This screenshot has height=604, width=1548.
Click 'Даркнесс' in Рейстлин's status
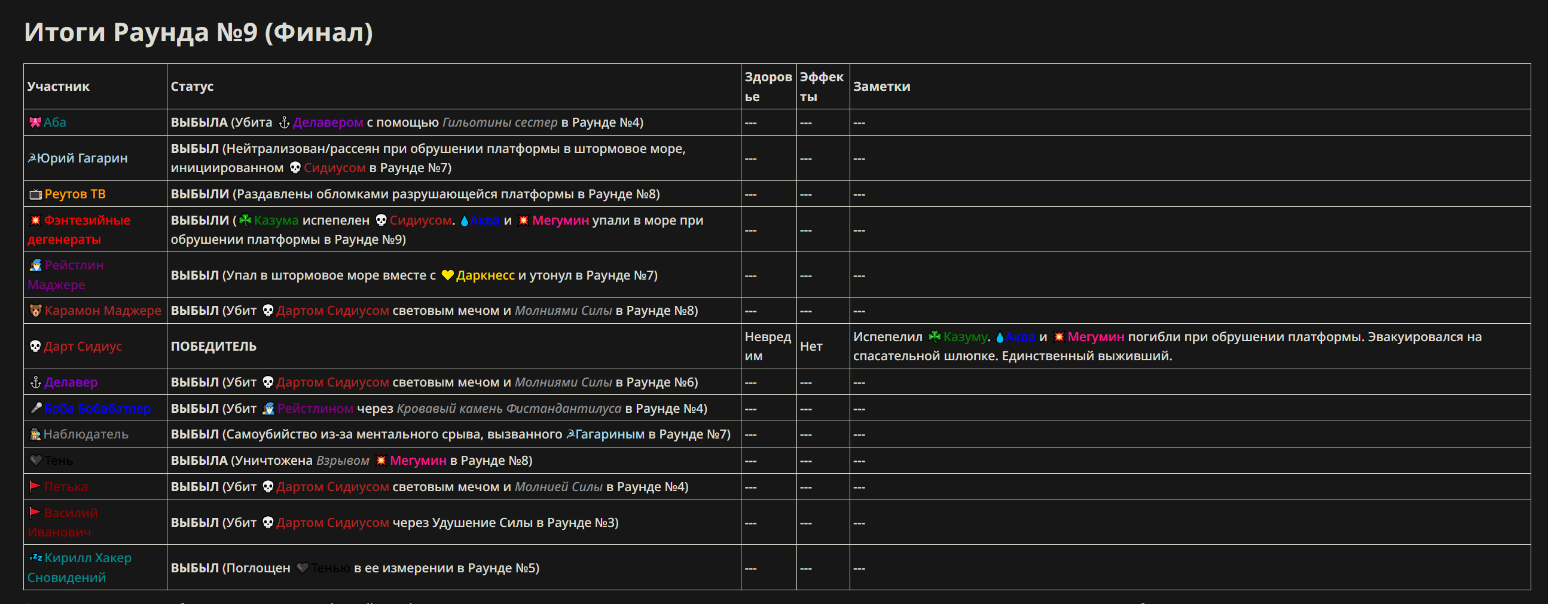(x=486, y=275)
